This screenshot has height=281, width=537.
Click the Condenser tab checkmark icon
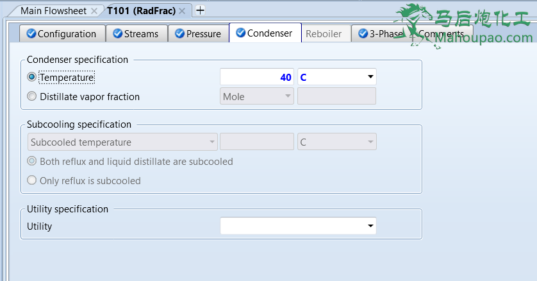click(240, 33)
